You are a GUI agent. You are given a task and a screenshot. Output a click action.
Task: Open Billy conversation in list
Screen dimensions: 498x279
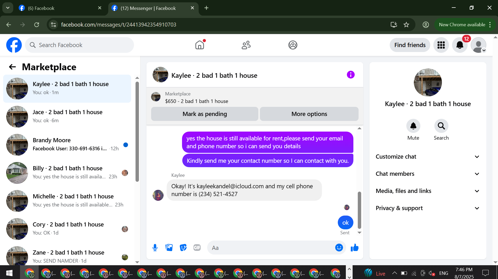[67, 173]
